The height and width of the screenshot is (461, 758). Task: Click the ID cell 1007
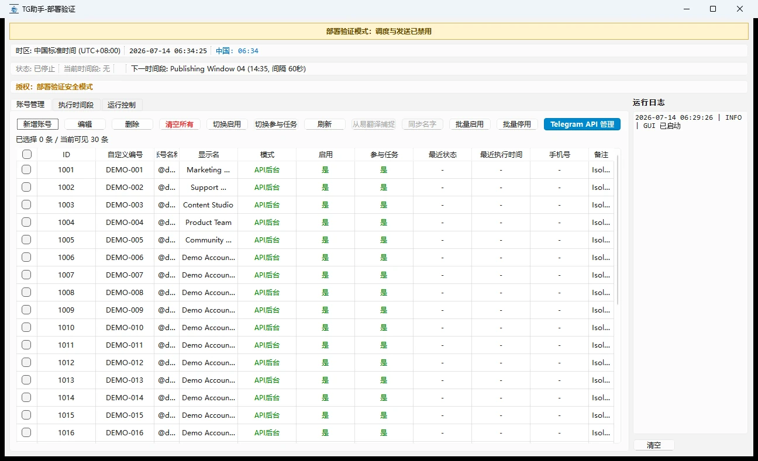[66, 275]
